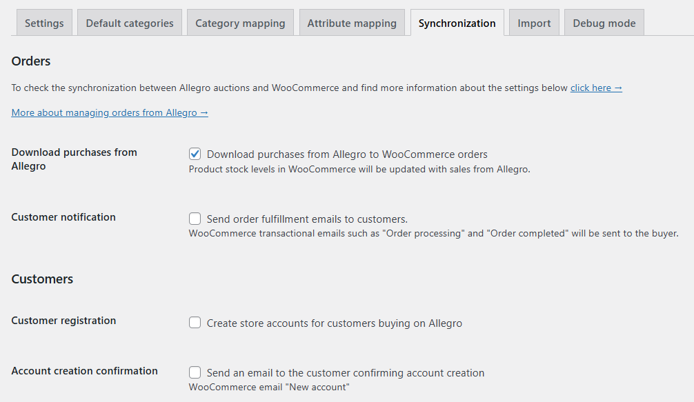
Task: Switch to Debug mode tab
Action: 604,23
